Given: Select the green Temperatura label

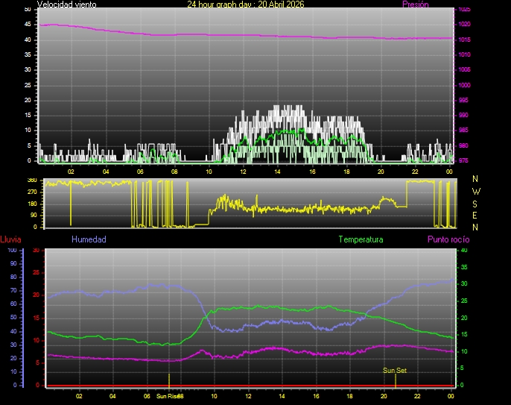Looking at the screenshot, I should coord(361,239).
